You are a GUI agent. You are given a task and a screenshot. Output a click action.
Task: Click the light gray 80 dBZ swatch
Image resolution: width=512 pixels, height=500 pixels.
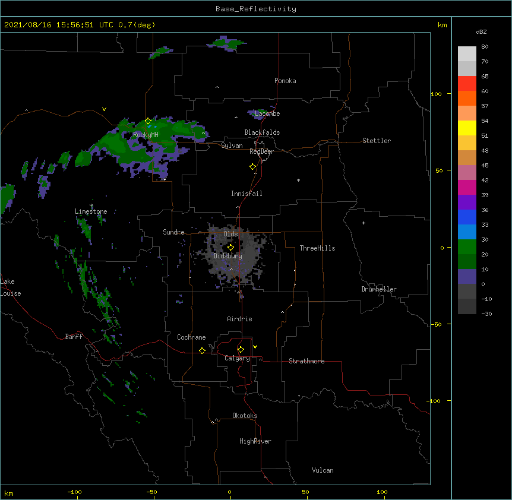[x=467, y=54]
